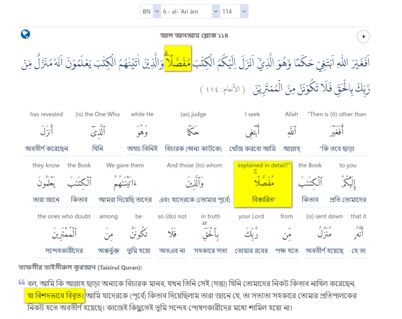The width and height of the screenshot is (402, 319).
Task: Open the verse number 114 dropdown
Action: 234,11
